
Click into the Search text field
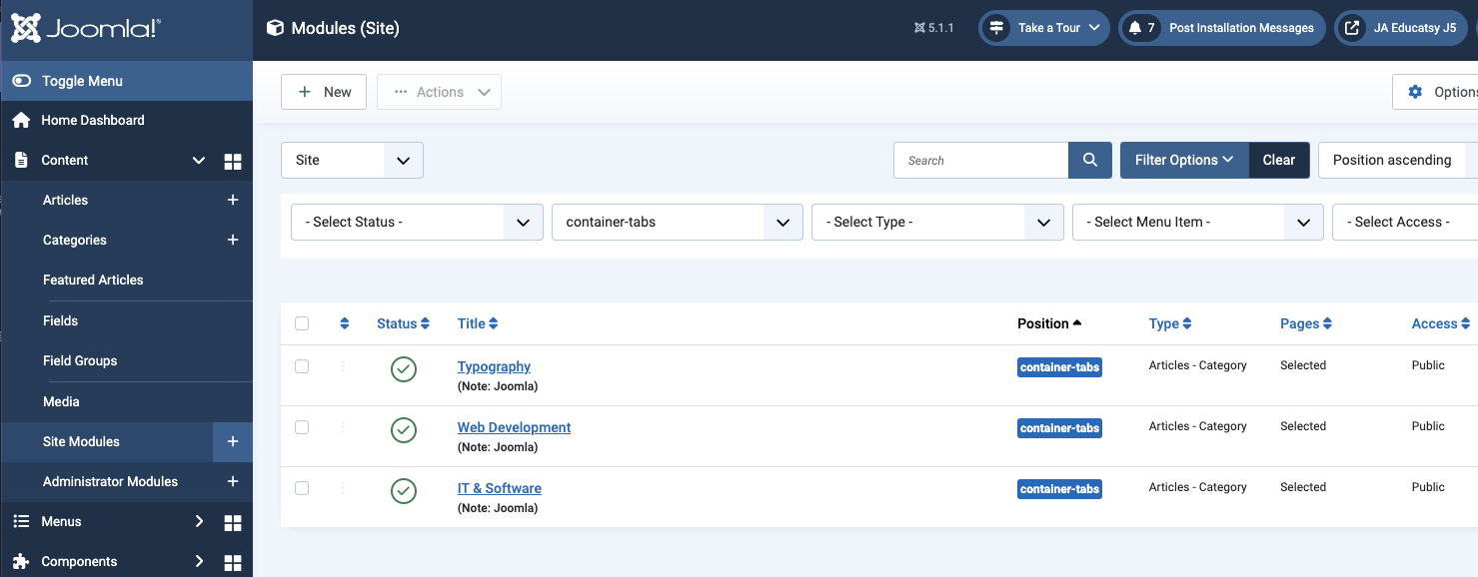[980, 160]
